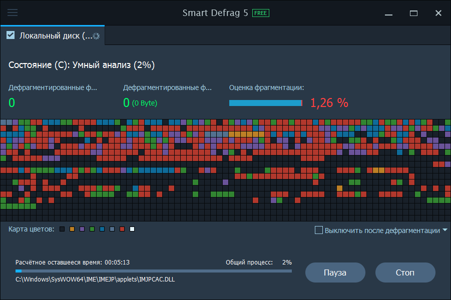Click the purple color legend swatch

pyautogui.click(x=82, y=229)
